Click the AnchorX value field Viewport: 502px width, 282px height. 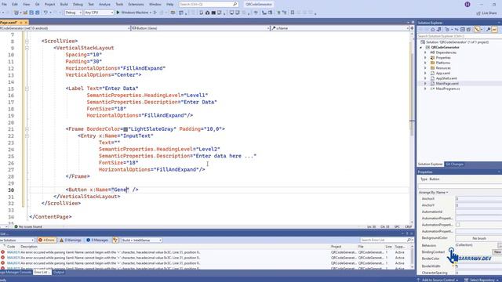point(478,199)
